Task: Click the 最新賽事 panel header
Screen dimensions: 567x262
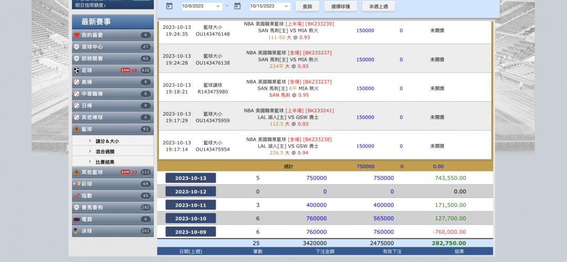Action: 113,22
